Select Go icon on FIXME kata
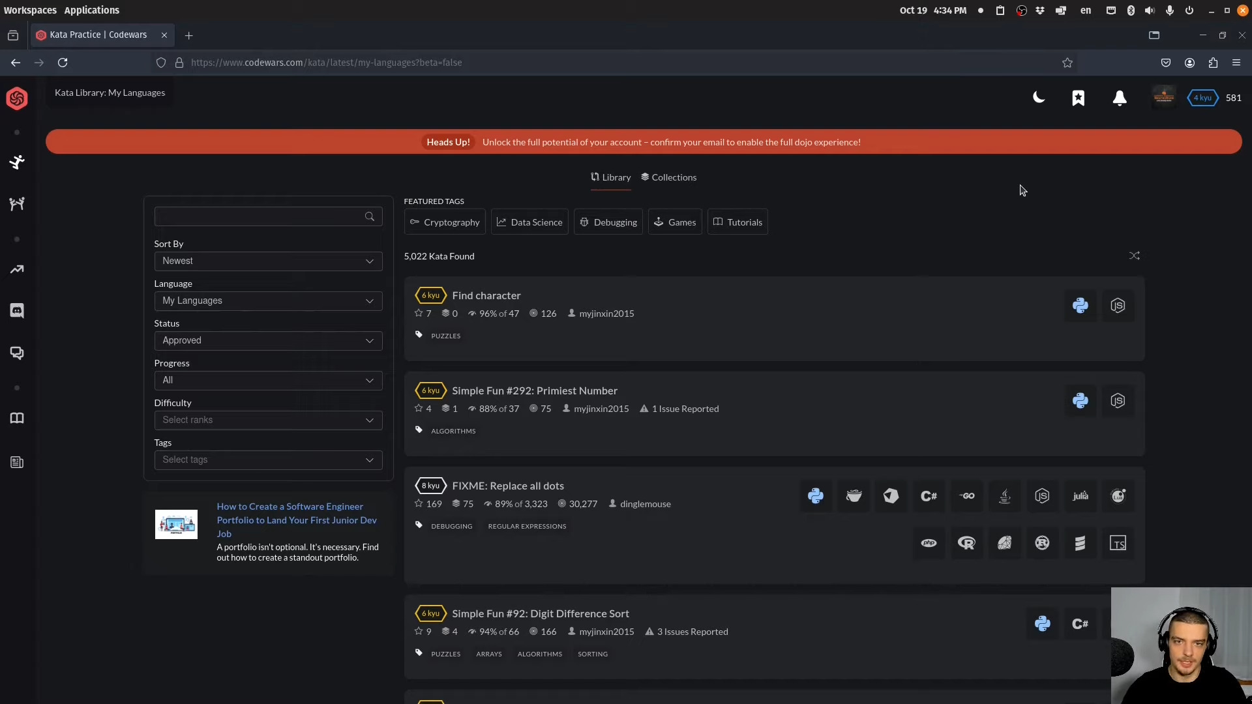This screenshot has width=1252, height=704. [x=967, y=496]
